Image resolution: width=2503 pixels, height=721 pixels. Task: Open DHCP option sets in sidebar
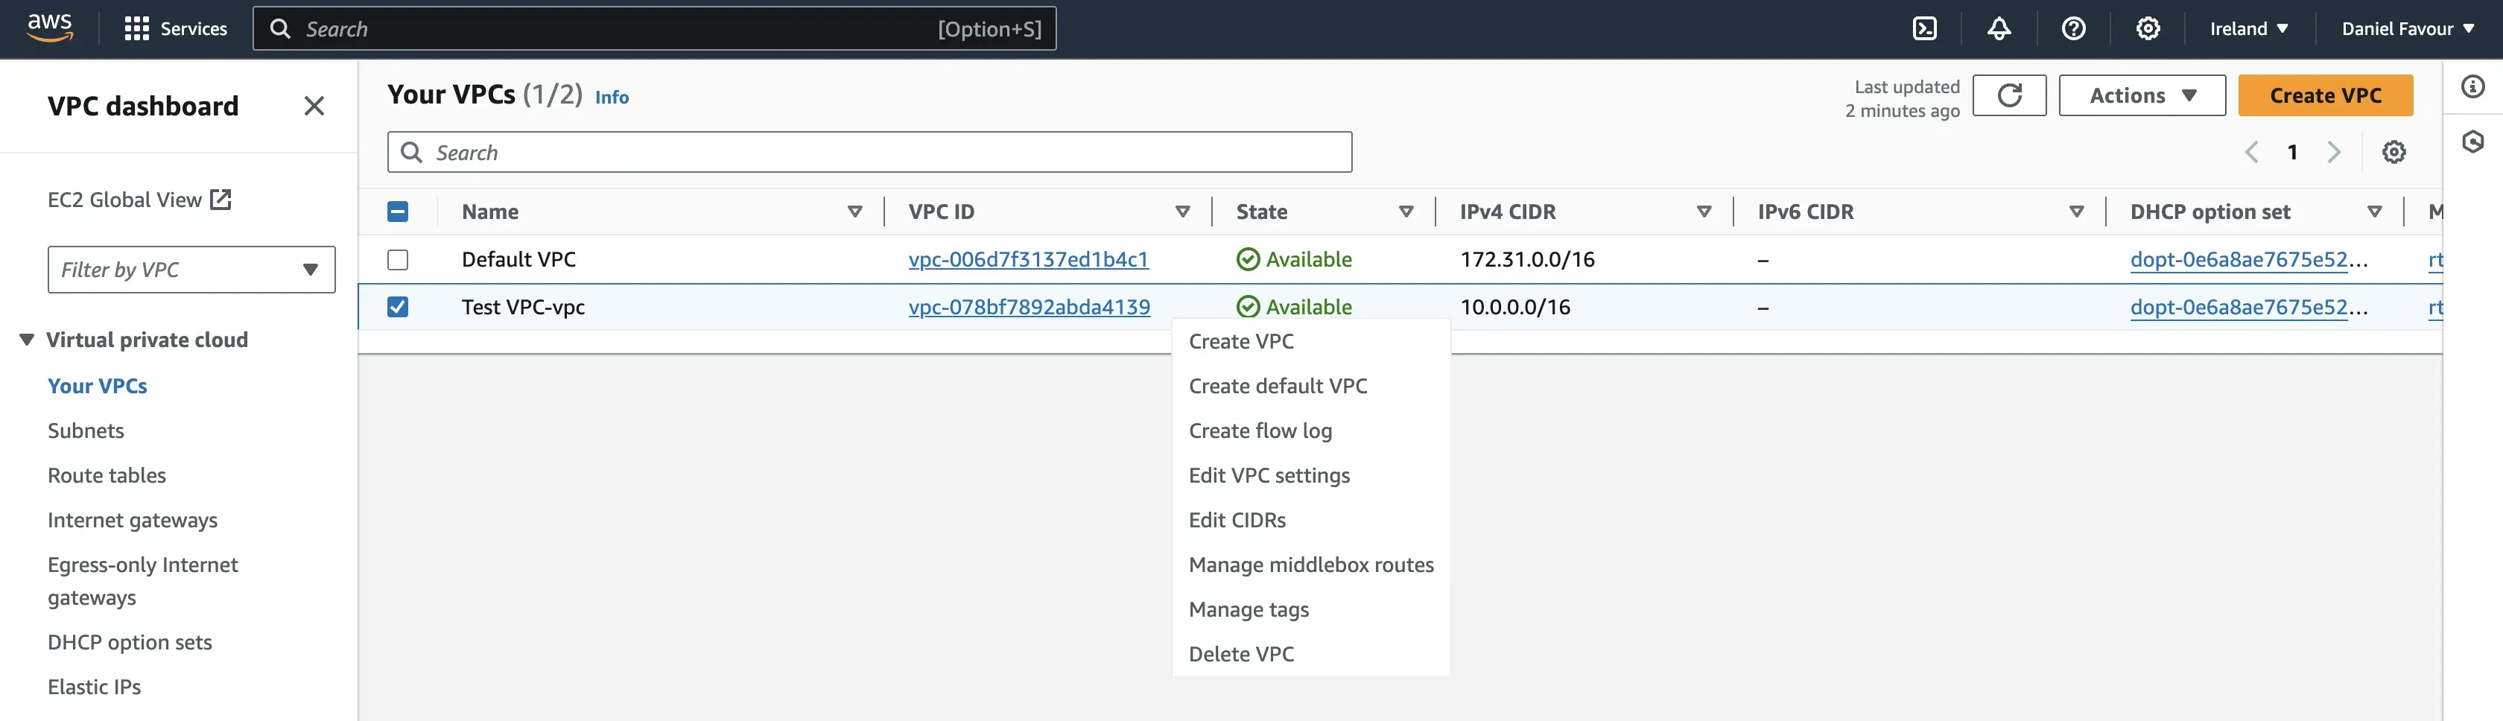click(129, 642)
